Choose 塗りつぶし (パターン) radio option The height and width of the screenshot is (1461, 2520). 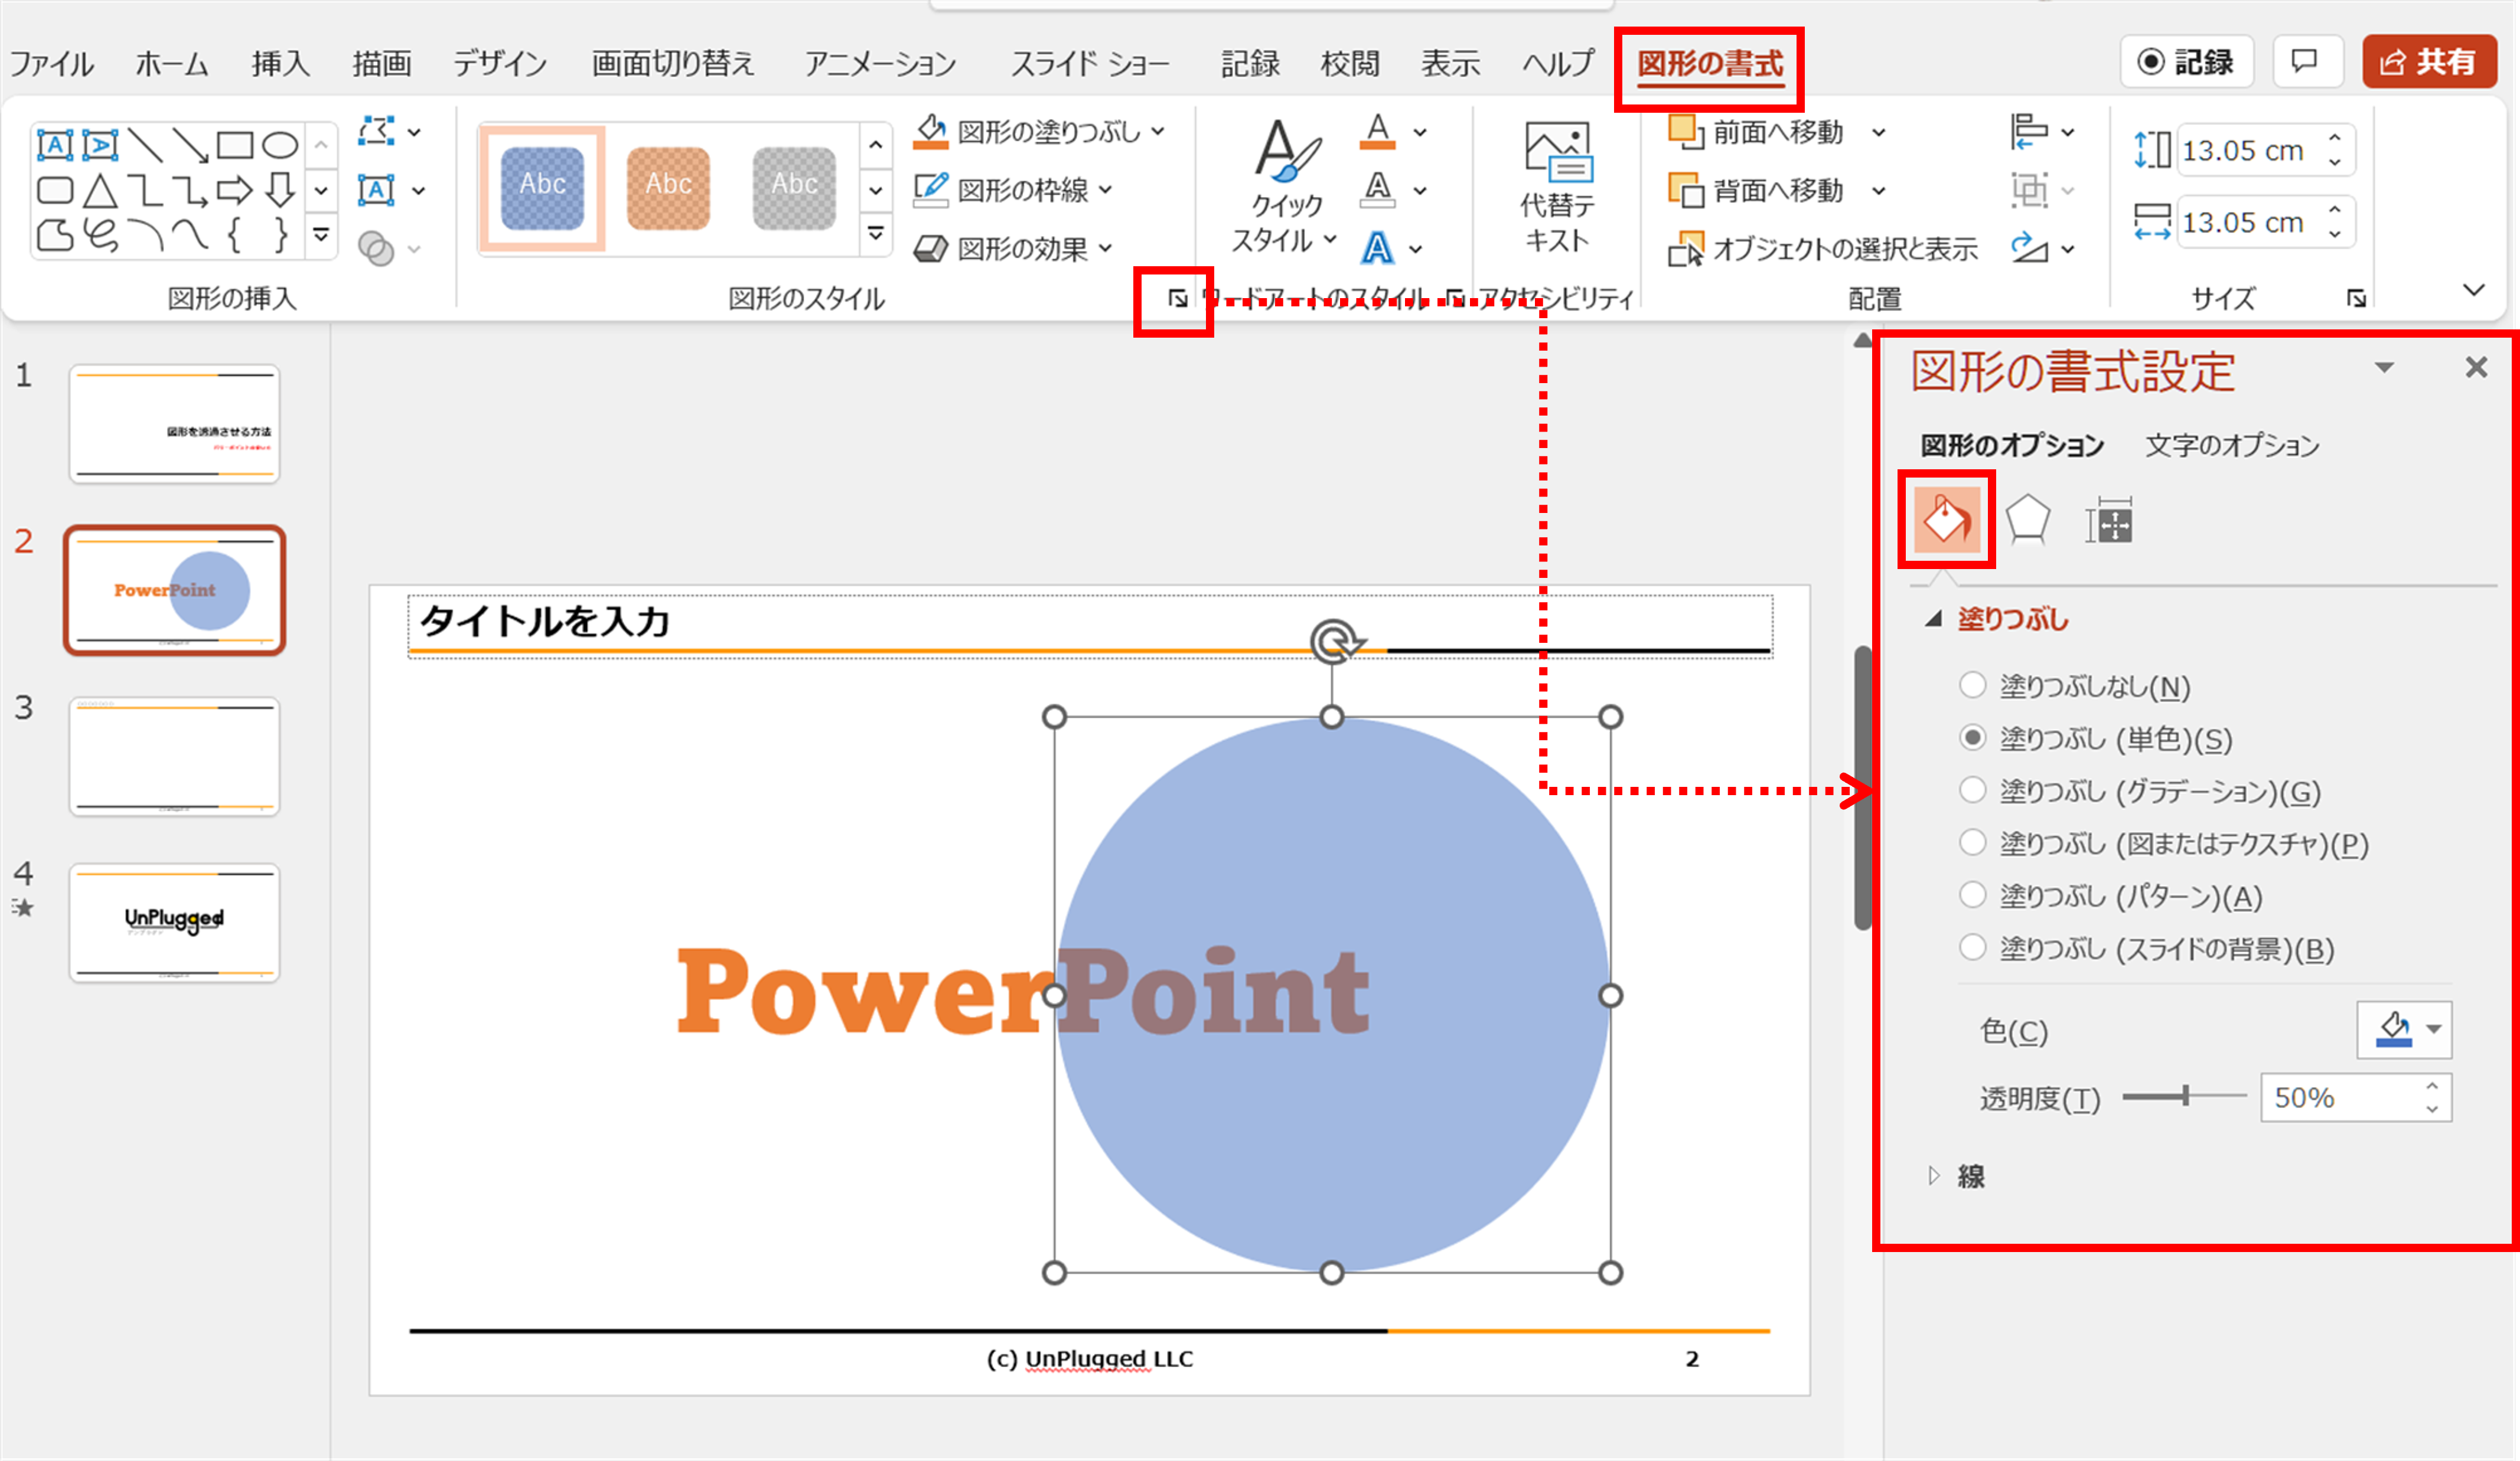[1972, 895]
